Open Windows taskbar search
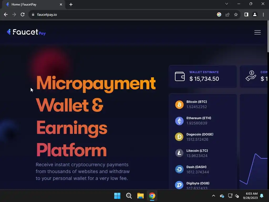This screenshot has width=269, height=202. click(x=129, y=196)
